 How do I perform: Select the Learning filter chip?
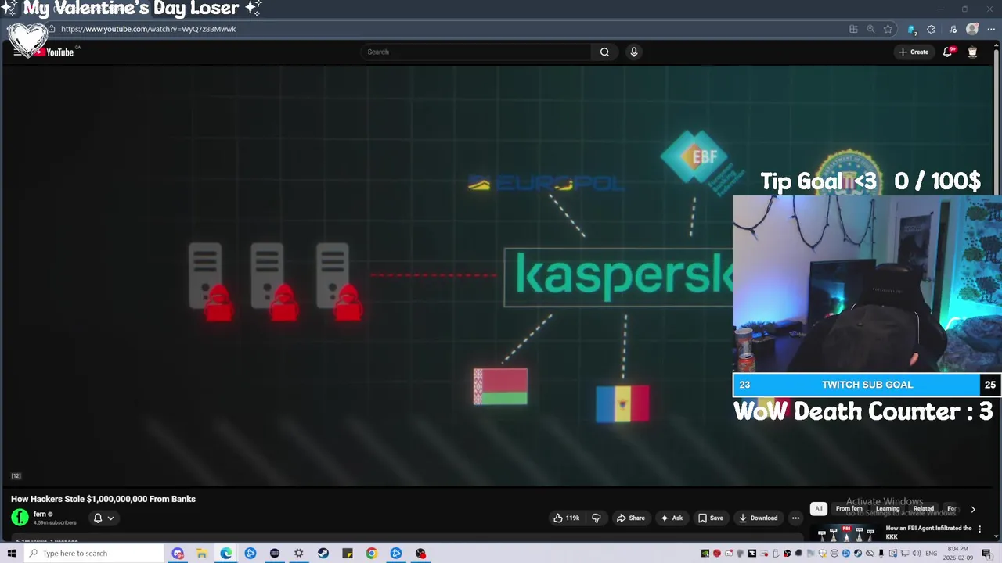coord(888,509)
